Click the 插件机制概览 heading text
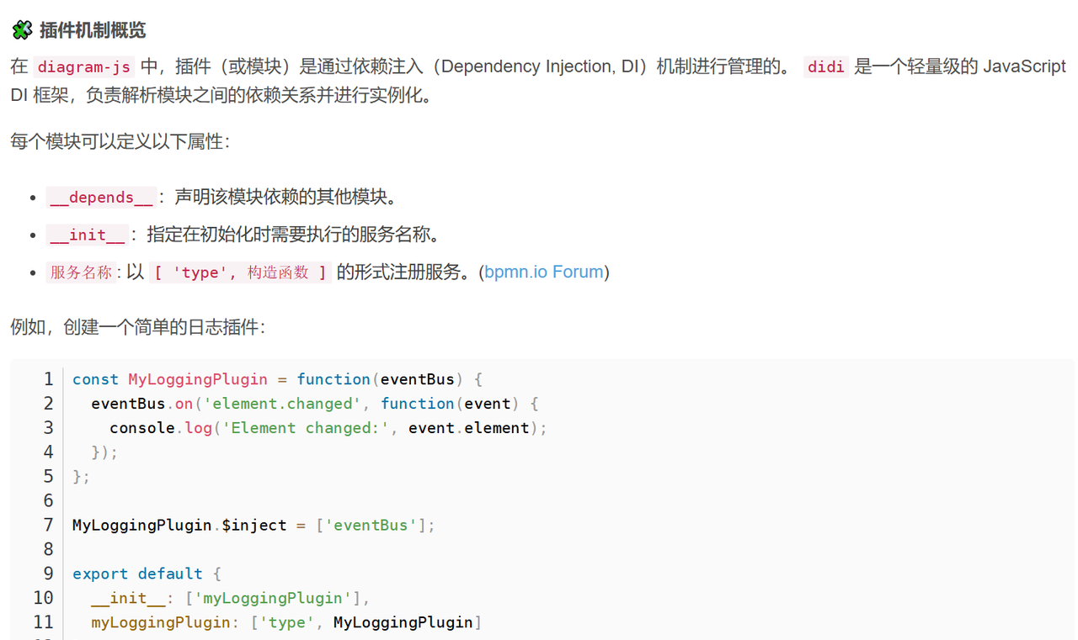This screenshot has width=1078, height=640. [93, 30]
